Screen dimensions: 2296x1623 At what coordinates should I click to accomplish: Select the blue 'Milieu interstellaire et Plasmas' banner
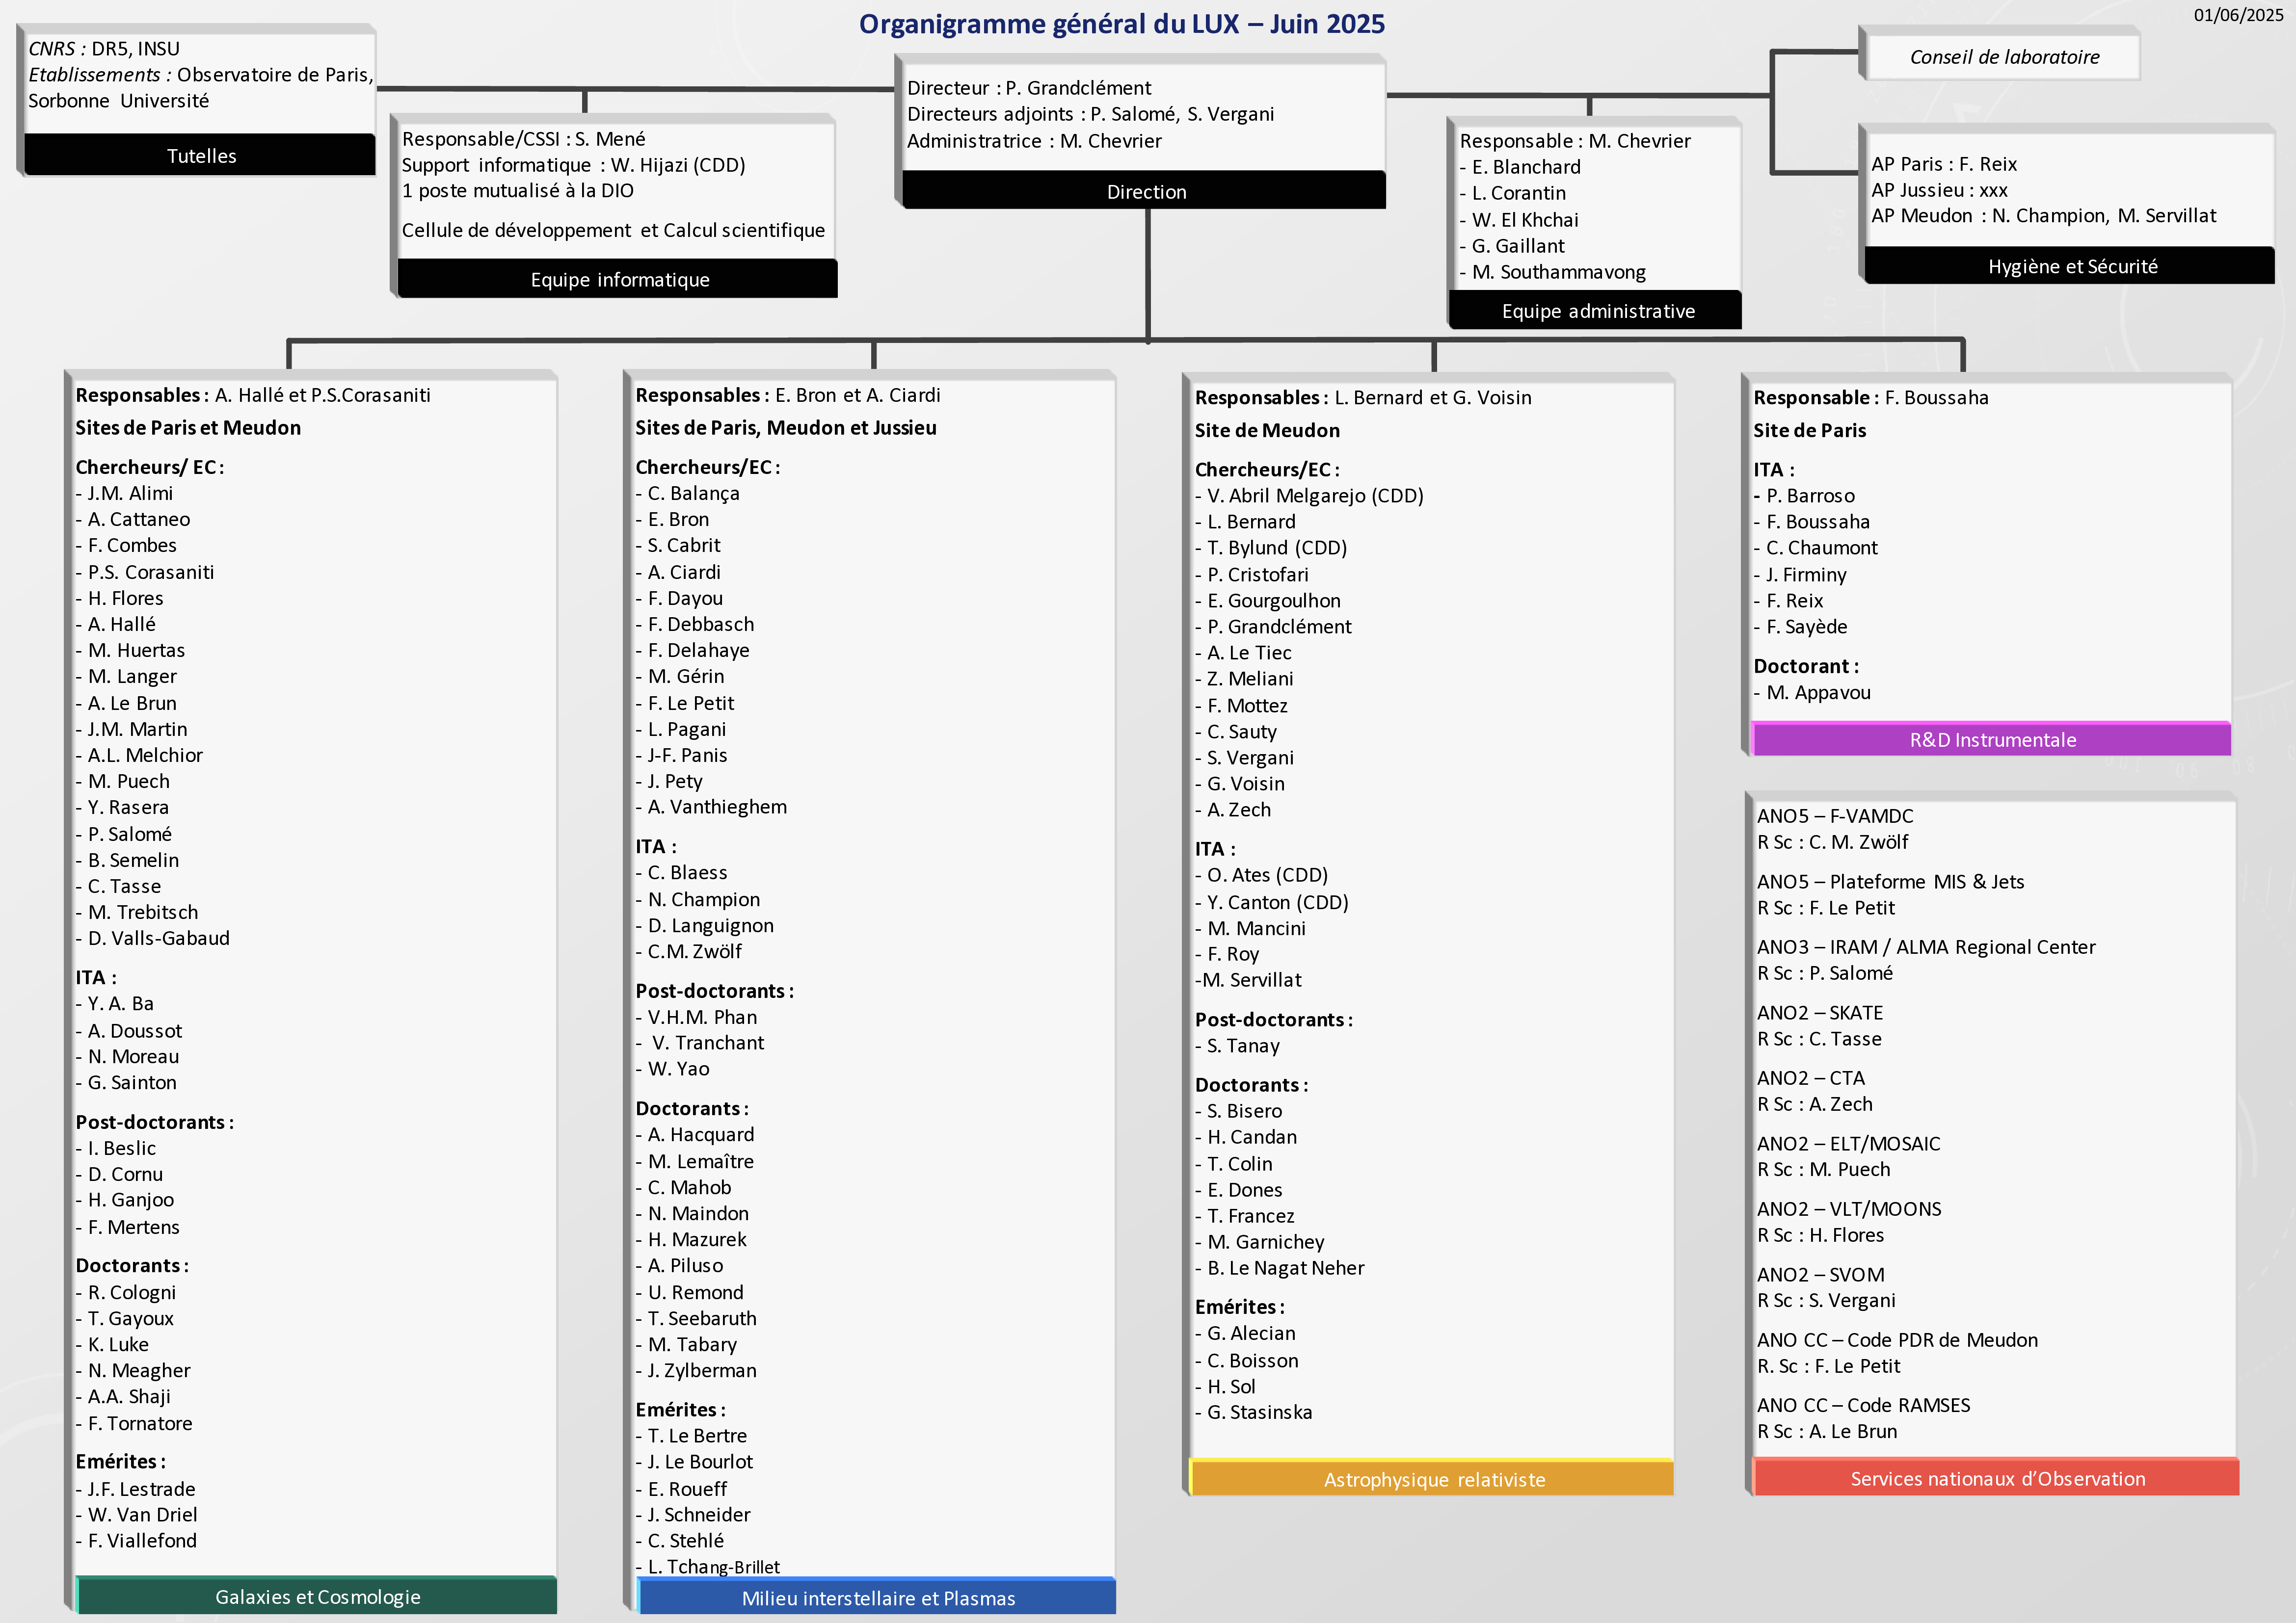click(877, 1597)
